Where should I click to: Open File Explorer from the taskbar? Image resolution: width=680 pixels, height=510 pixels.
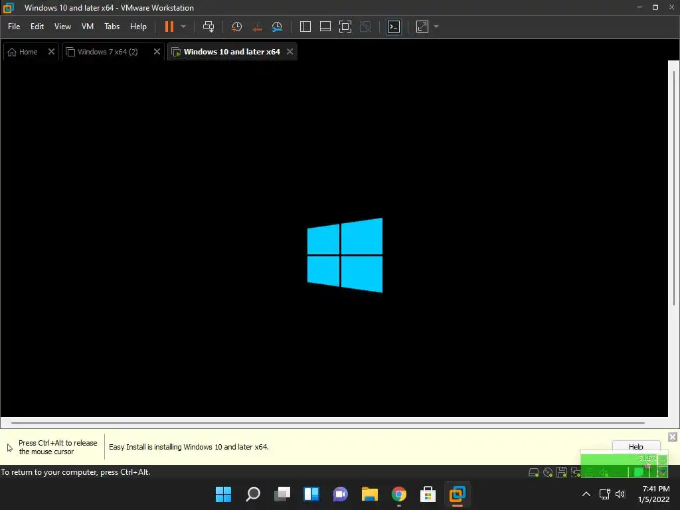tap(370, 494)
